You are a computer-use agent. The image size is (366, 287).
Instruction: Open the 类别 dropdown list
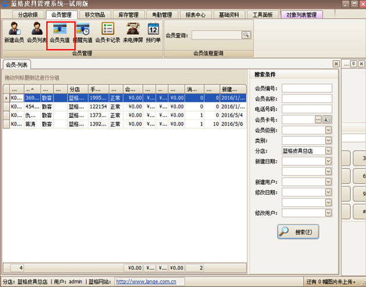pos(328,141)
